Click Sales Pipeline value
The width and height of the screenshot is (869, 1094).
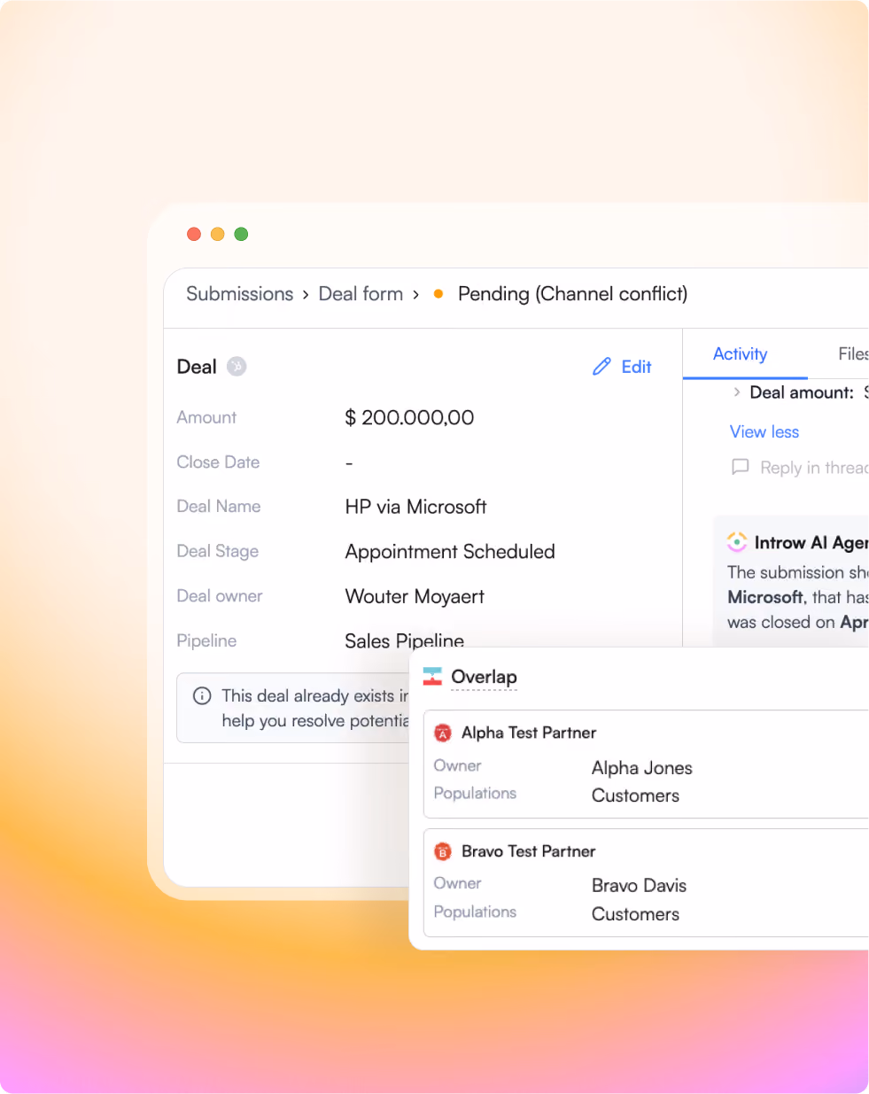coord(404,640)
